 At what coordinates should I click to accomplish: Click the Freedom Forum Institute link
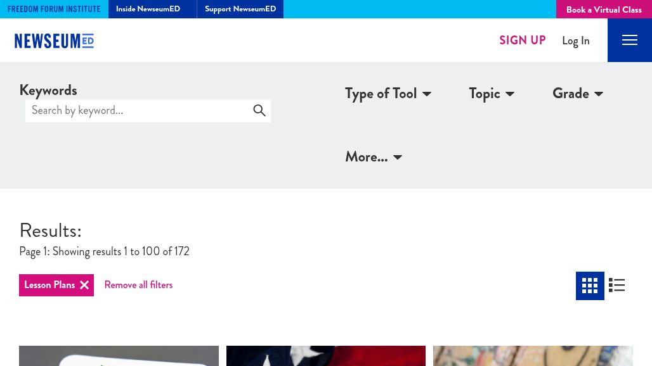tap(54, 9)
